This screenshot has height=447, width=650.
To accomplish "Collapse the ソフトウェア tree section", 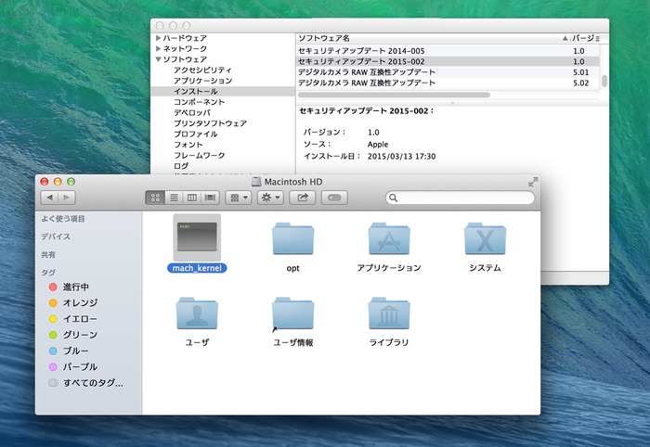I will click(158, 59).
